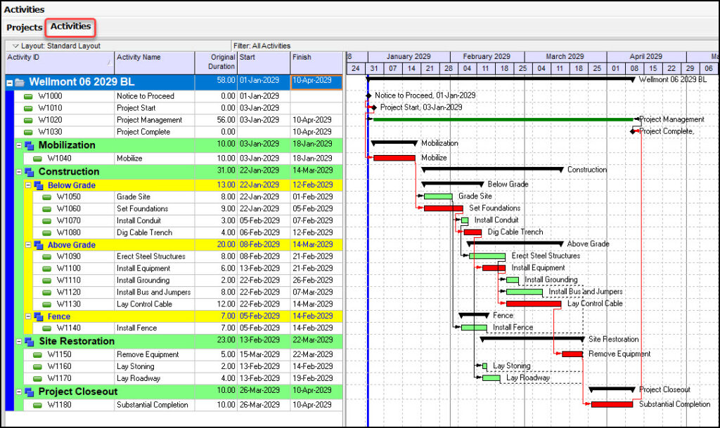The image size is (720, 428).
Task: Click the Notice to Proceed milestone diamond
Action: pos(368,95)
